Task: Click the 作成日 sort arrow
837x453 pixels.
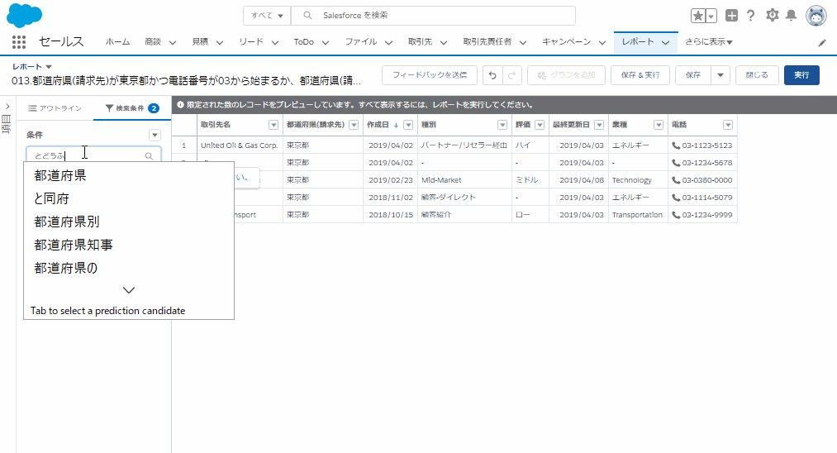Action: pos(396,125)
